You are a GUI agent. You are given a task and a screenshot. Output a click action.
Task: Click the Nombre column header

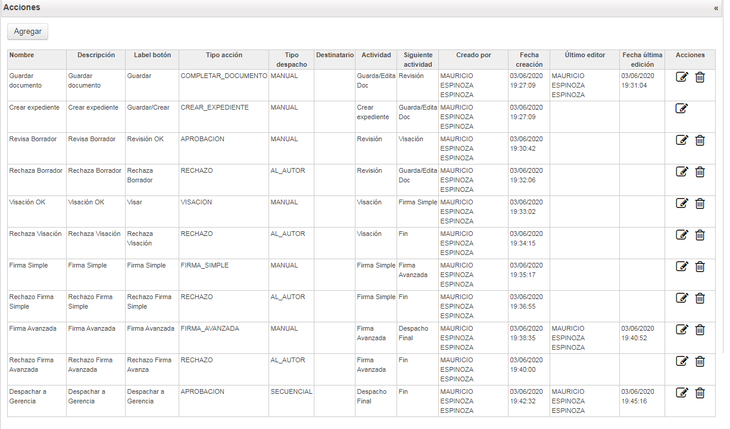pos(37,60)
